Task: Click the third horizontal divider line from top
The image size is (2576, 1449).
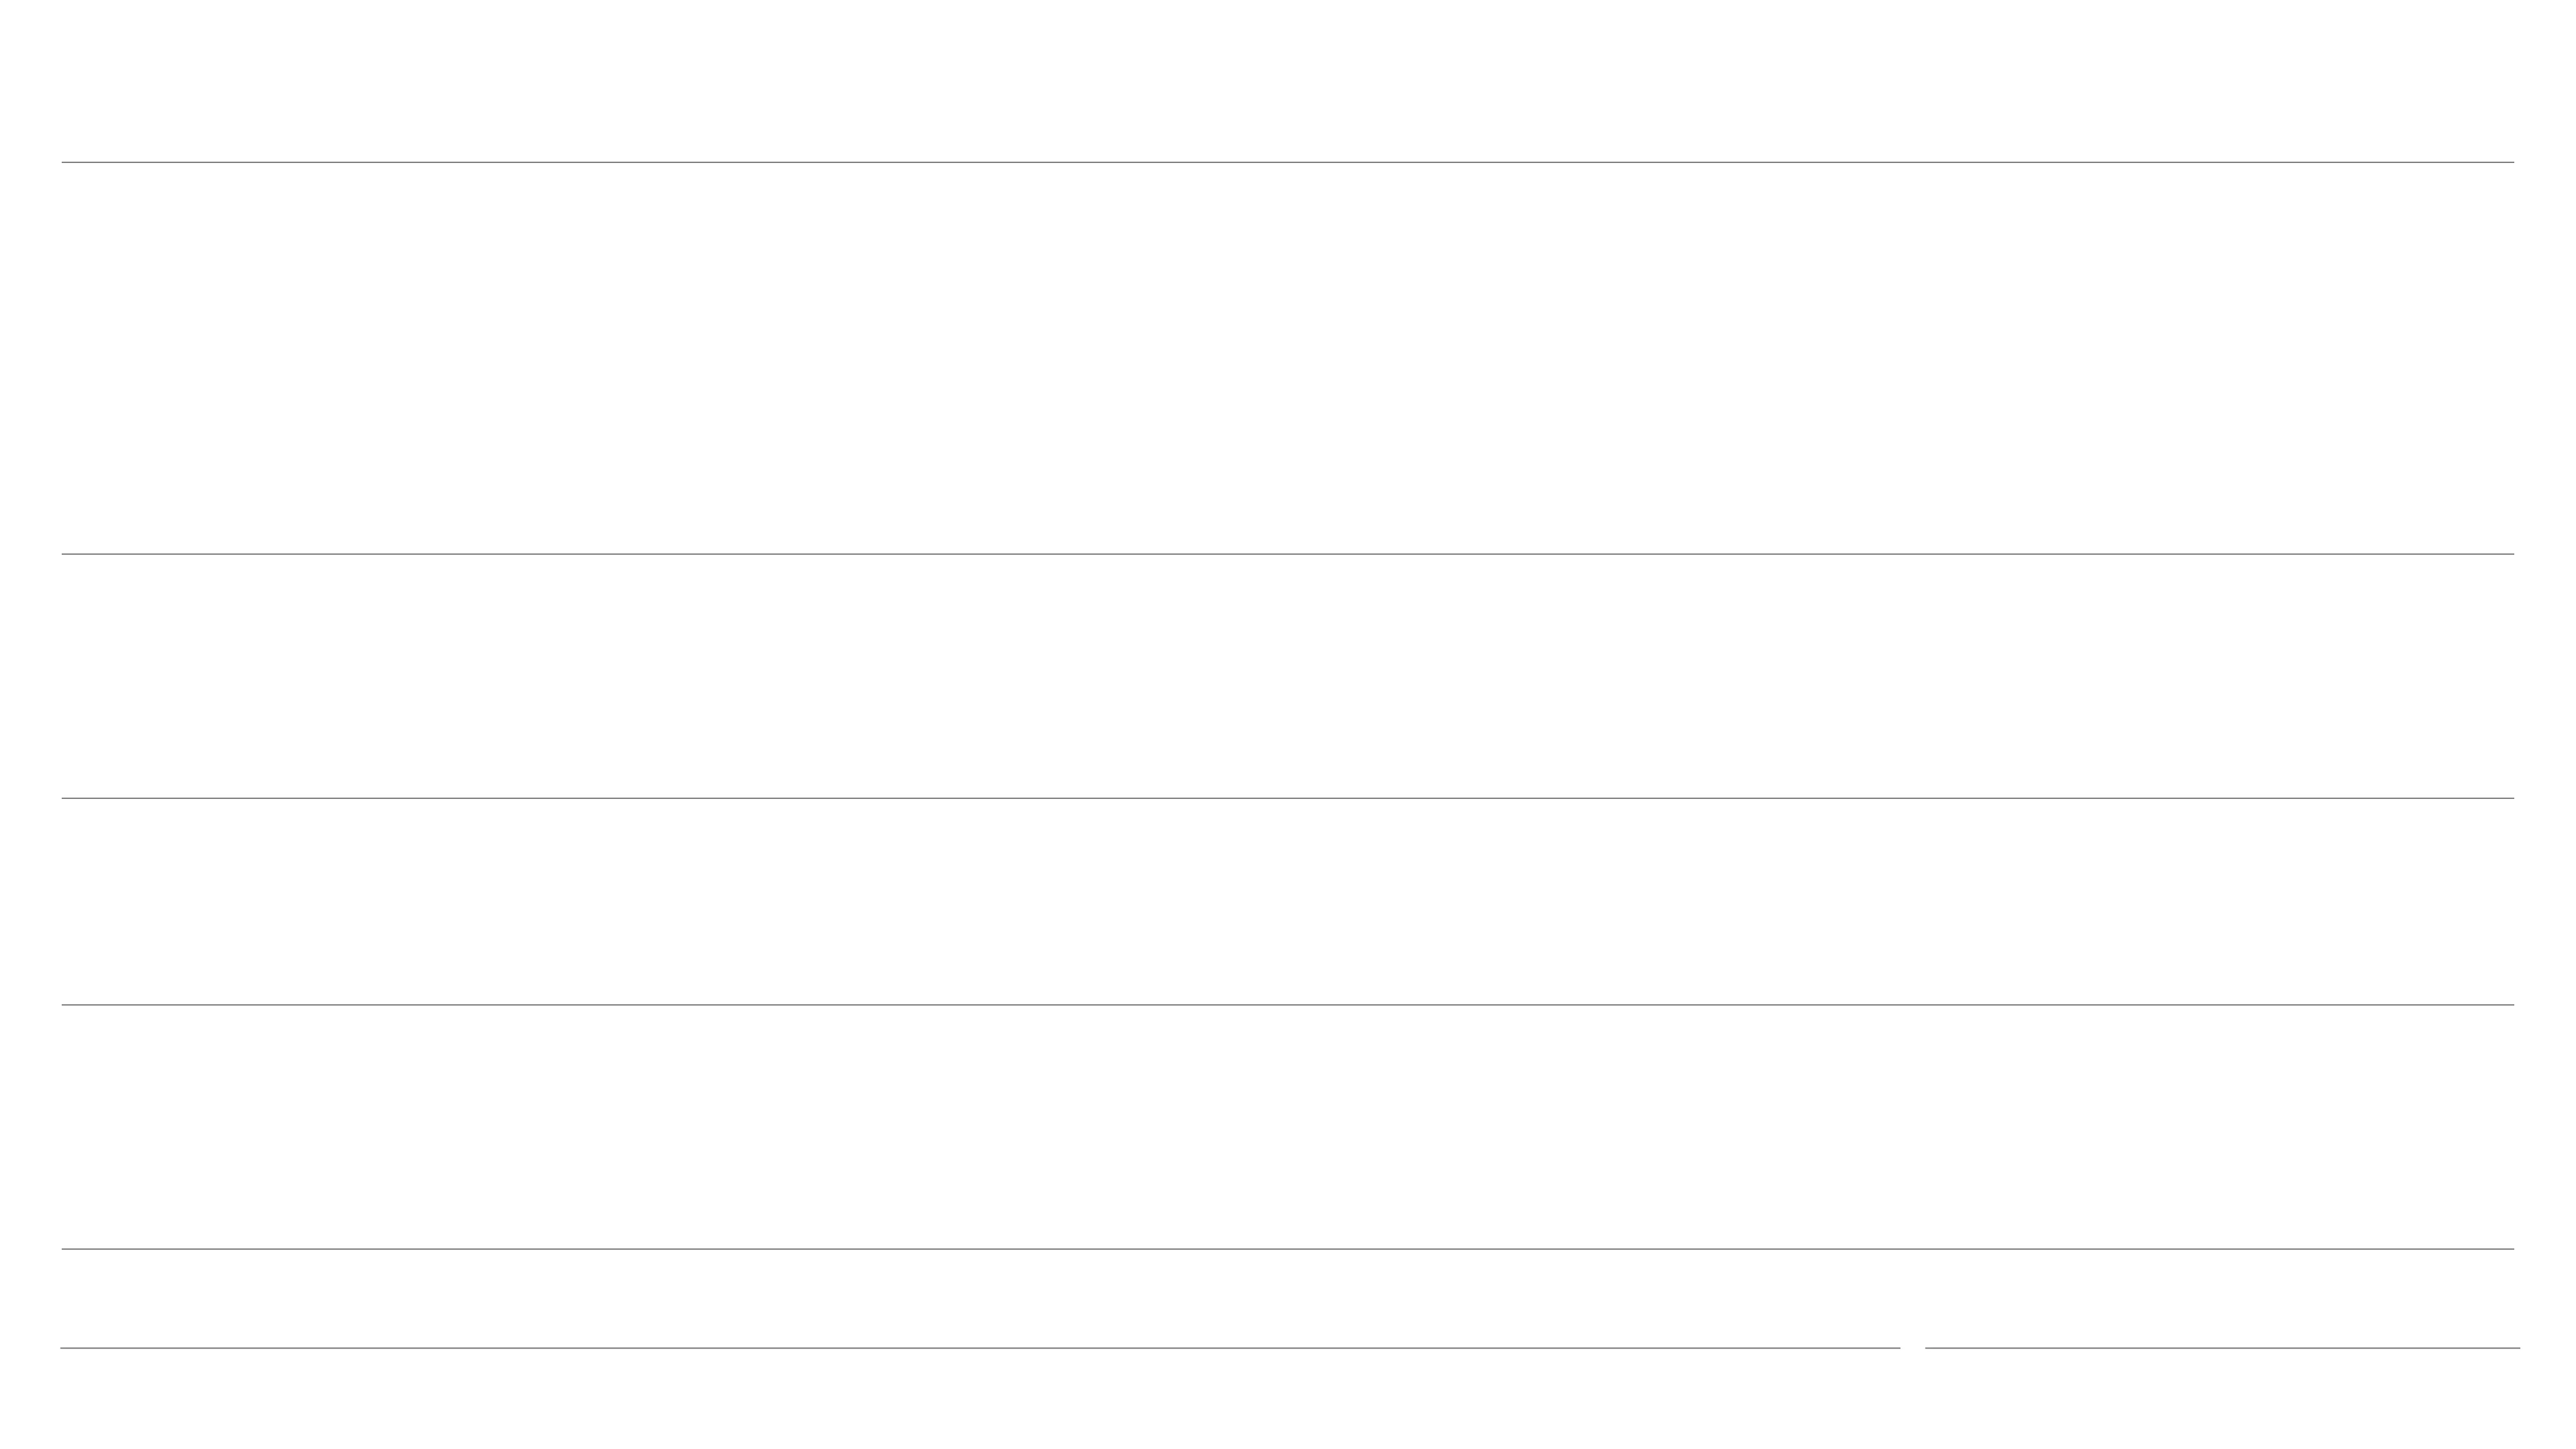Action: pyautogui.click(x=1287, y=798)
